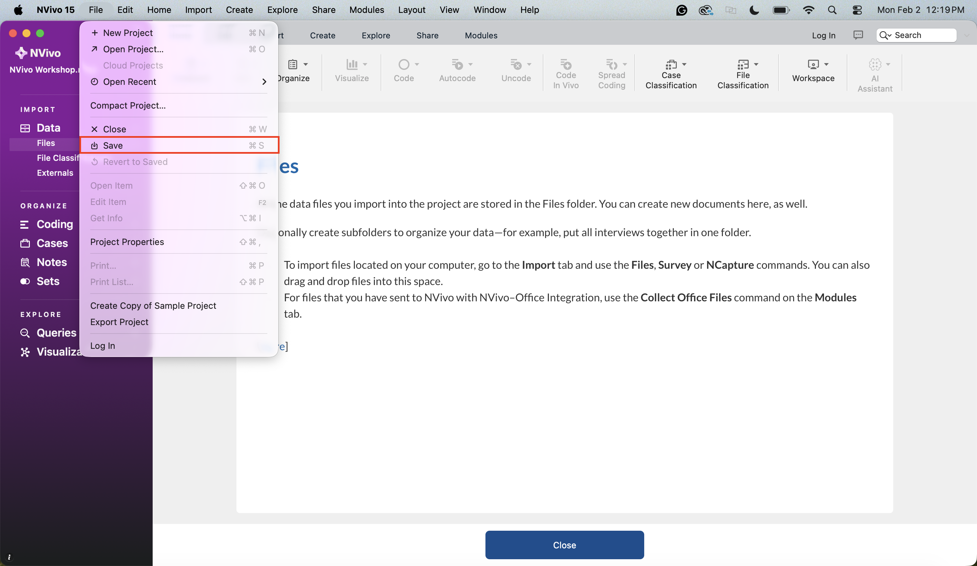Click the Wi-Fi status icon

point(808,10)
